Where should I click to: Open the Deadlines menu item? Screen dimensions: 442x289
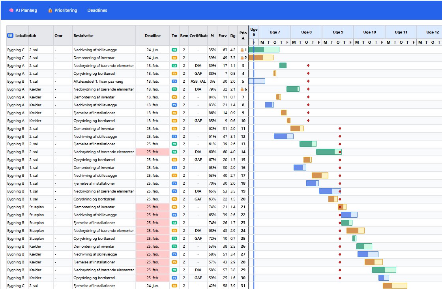point(97,10)
